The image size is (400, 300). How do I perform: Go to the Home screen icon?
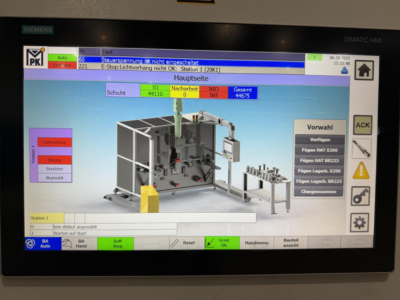click(364, 70)
